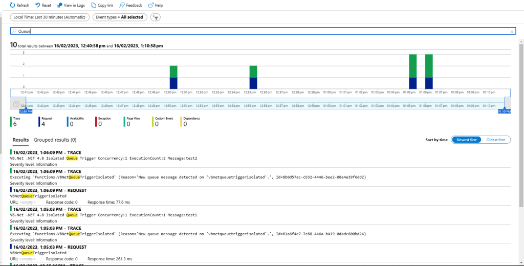Switch to the Grouped results tab
524x266 pixels.
coord(55,140)
